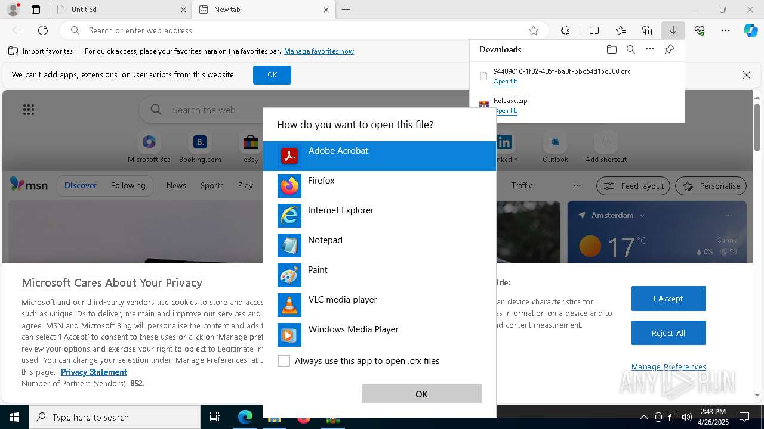The width and height of the screenshot is (764, 429).
Task: Open Edge Settings and more menu
Action: 726,30
